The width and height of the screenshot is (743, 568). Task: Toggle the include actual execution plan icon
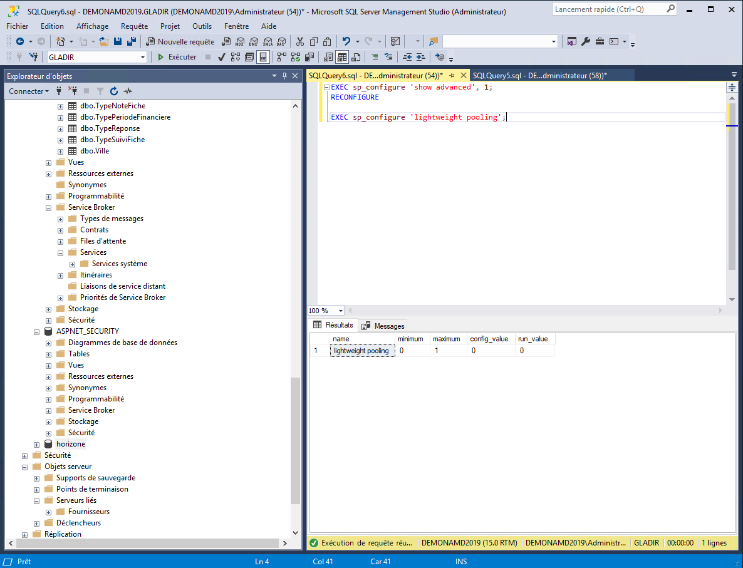click(x=281, y=57)
